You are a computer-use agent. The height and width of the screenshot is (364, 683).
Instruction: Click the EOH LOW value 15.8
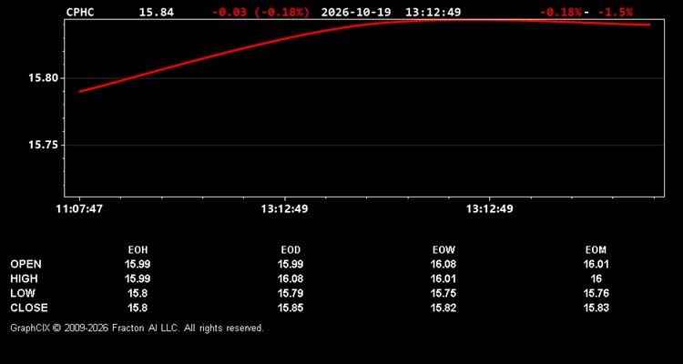138,293
